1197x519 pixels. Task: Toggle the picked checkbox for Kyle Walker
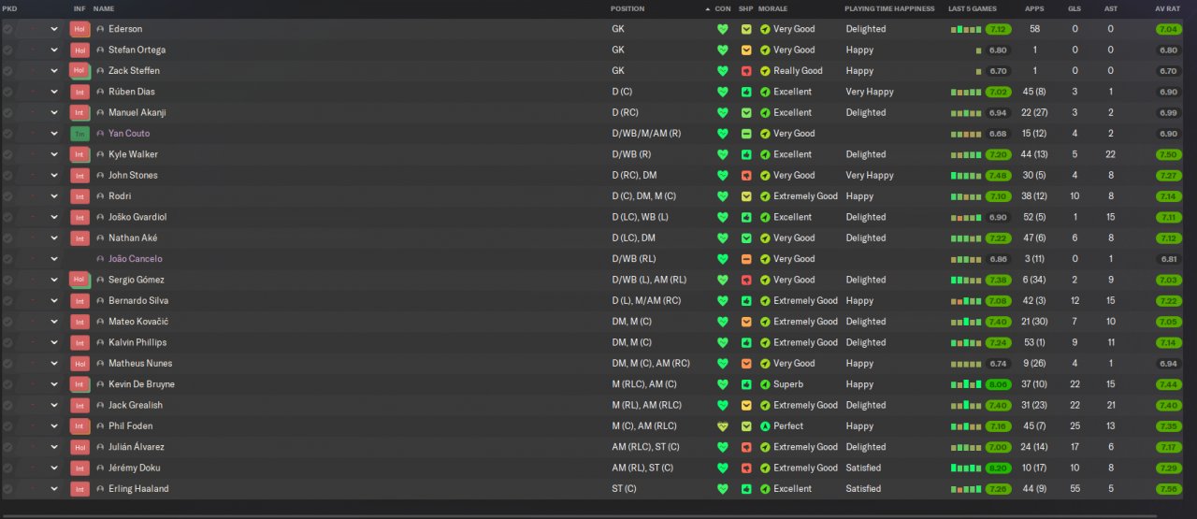(x=7, y=154)
